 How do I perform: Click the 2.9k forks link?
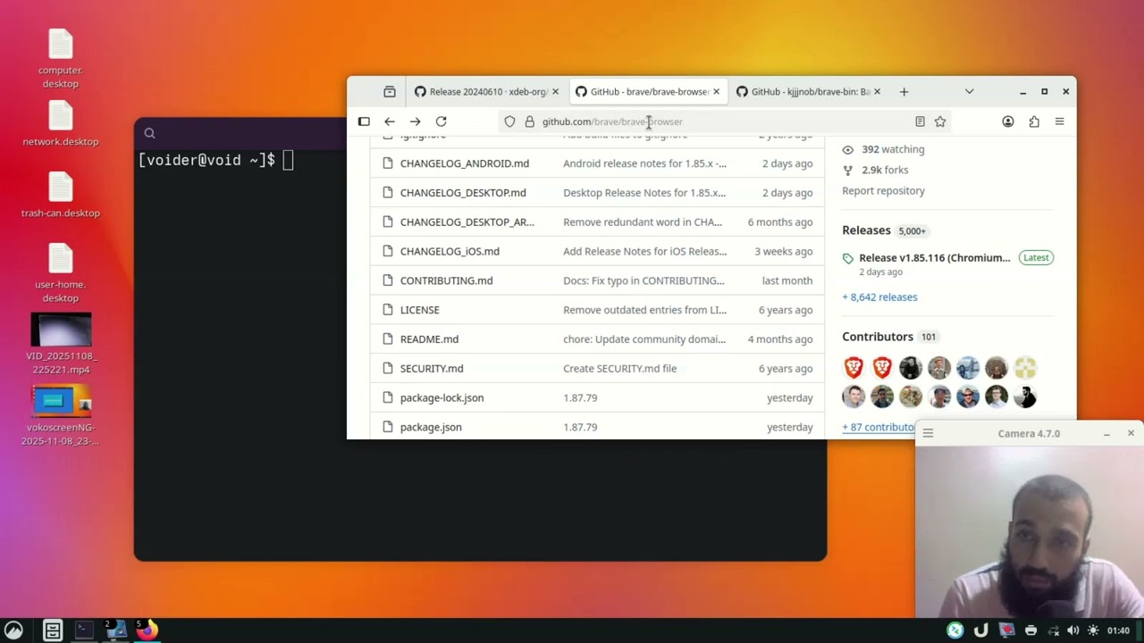click(x=875, y=170)
